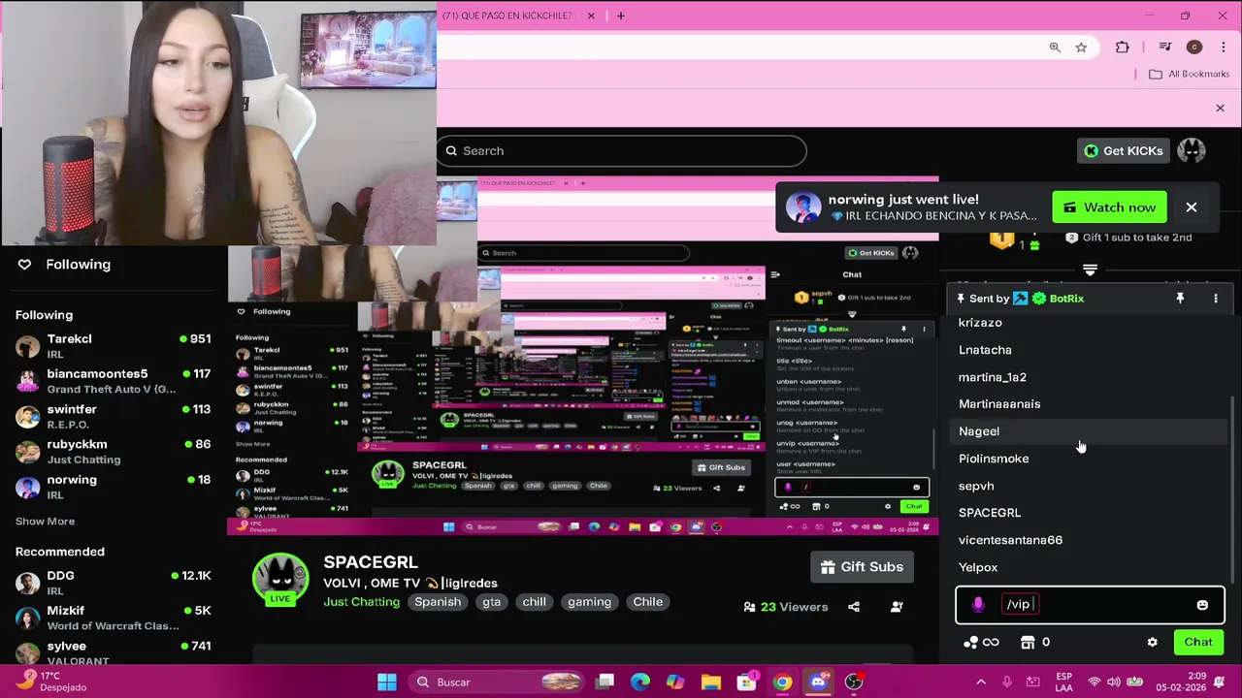Click the Get KICKs button
The width and height of the screenshot is (1242, 698).
point(1123,150)
